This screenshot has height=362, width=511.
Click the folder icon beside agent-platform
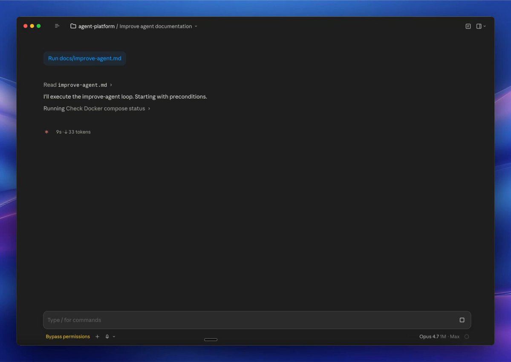73,26
